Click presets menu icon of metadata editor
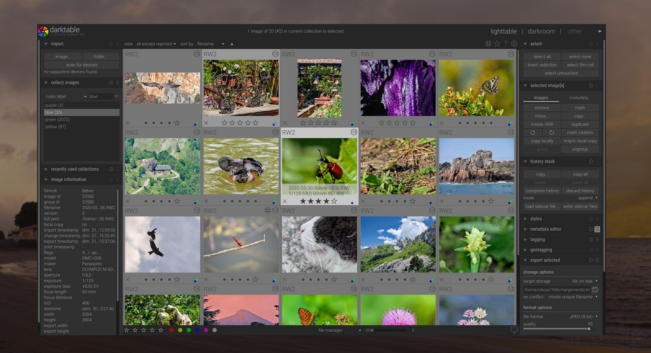 (x=597, y=229)
